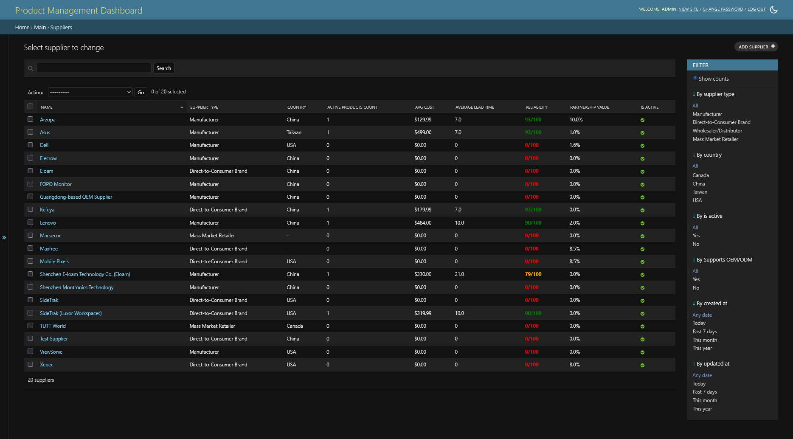The image size is (793, 439).
Task: Filter supplier type by Direct-to-Consumer Brand
Action: (x=721, y=122)
